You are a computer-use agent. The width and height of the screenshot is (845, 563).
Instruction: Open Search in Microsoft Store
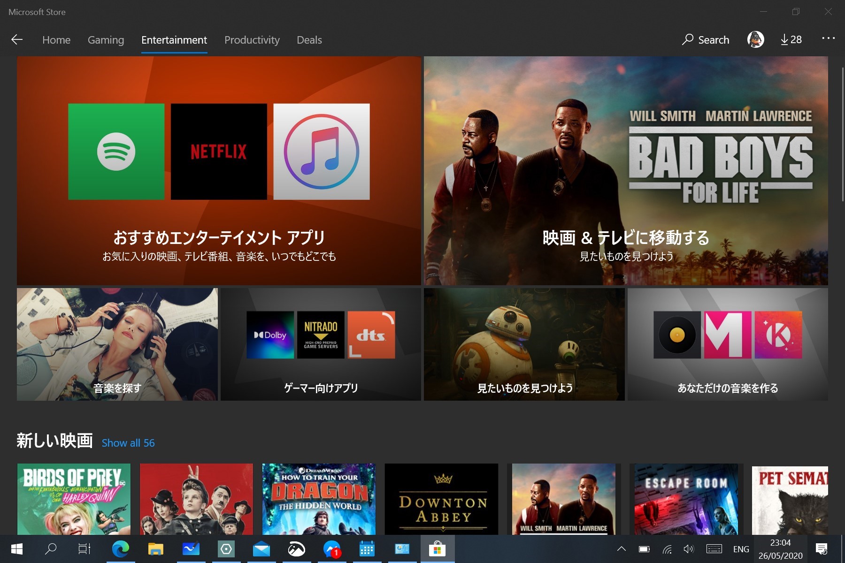click(706, 40)
